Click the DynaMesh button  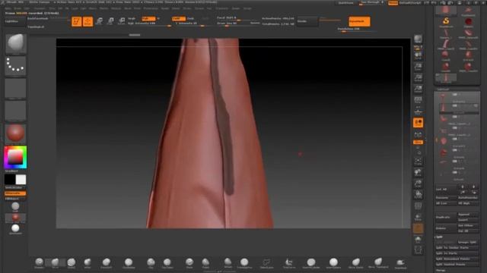359,21
